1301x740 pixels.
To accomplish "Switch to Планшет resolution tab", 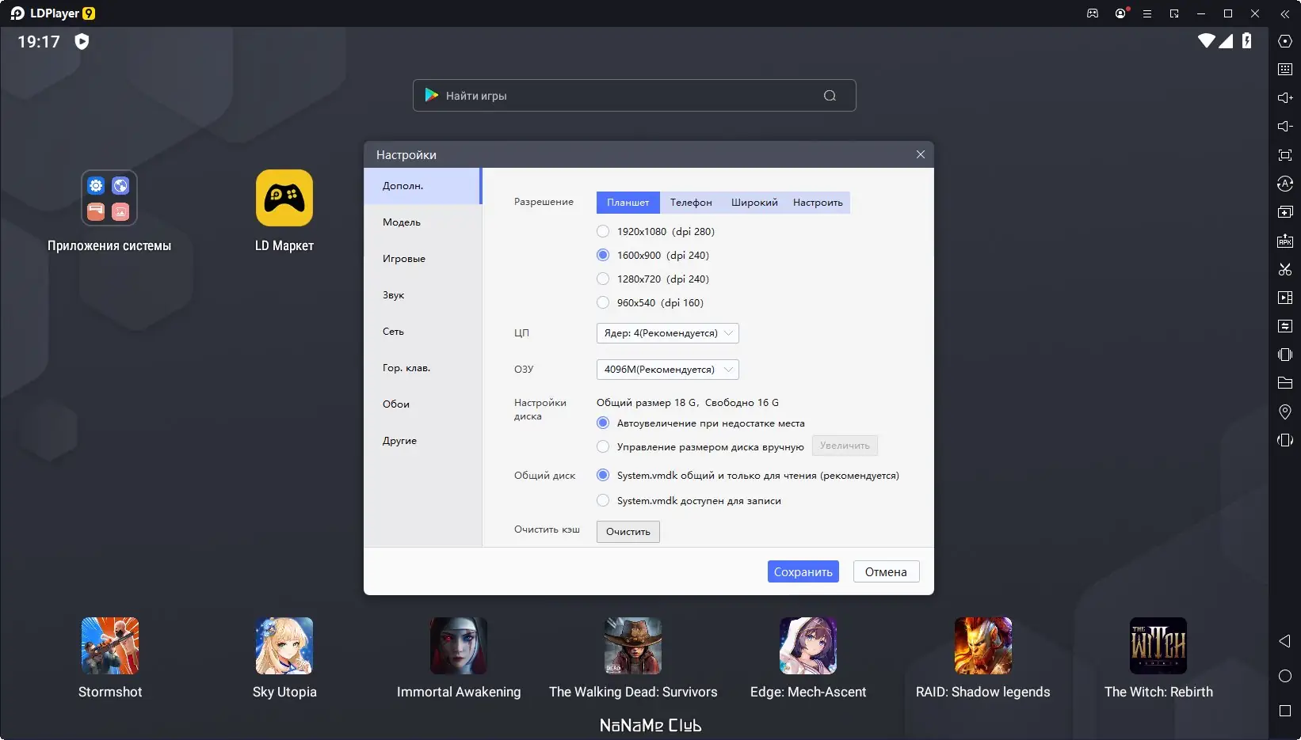I will pos(628,203).
